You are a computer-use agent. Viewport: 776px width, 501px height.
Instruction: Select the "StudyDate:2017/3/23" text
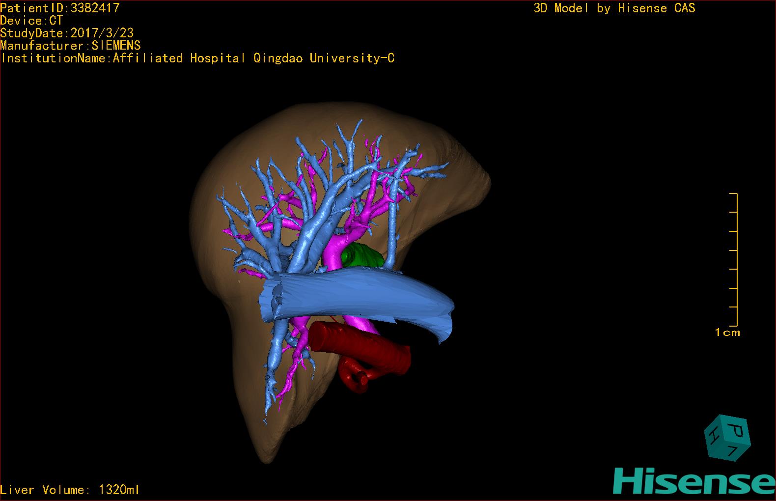67,33
